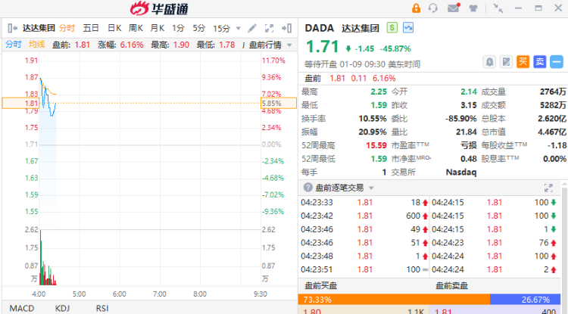
Task: Click the 换手率 value 10.55%
Action: (x=373, y=119)
